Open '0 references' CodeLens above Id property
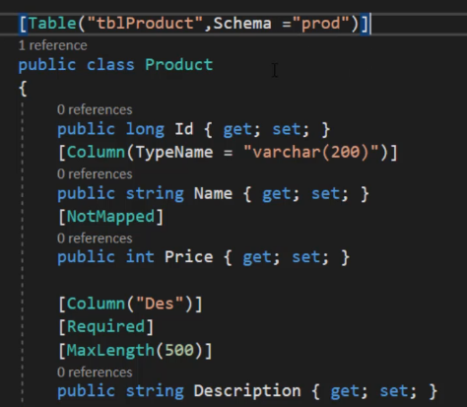Viewport: 467px width, 407px height. pos(95,109)
